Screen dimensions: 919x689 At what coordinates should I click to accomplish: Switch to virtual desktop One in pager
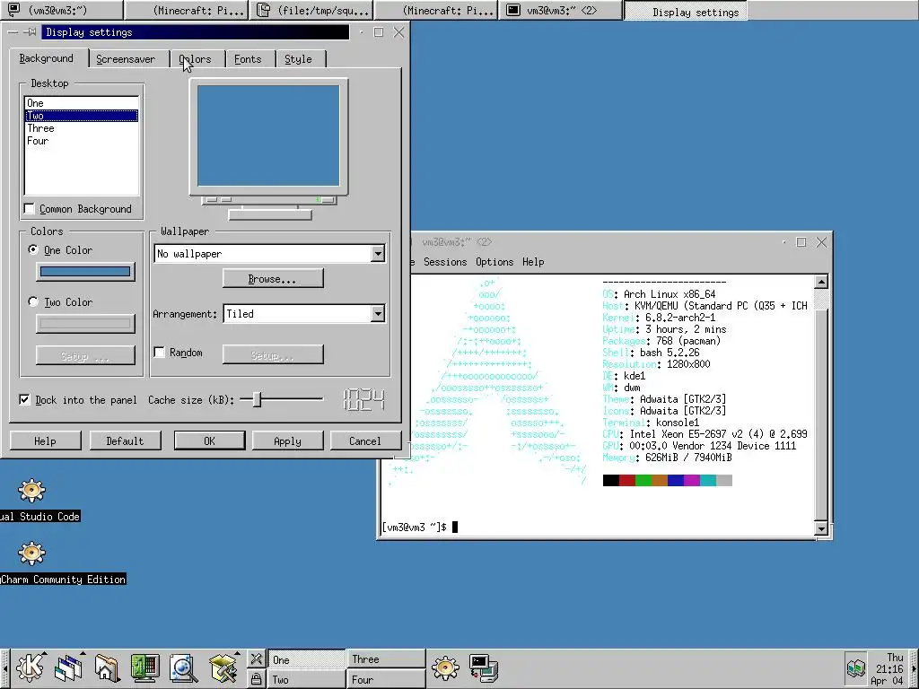pyautogui.click(x=307, y=659)
